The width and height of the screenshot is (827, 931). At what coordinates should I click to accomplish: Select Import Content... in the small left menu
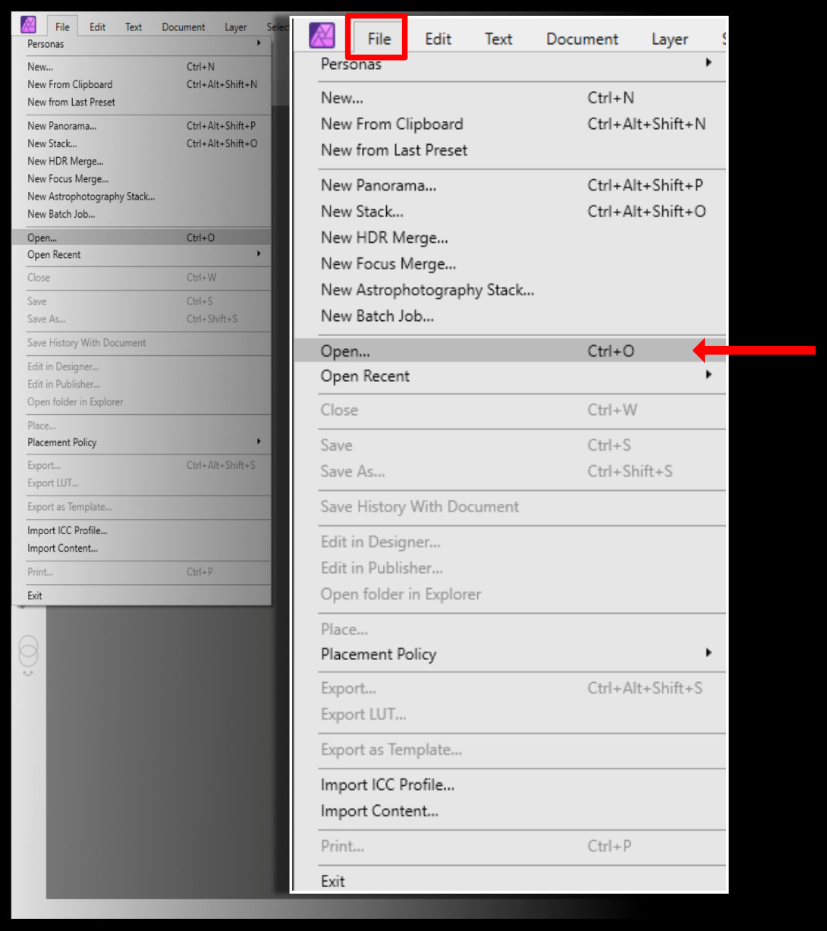142,548
